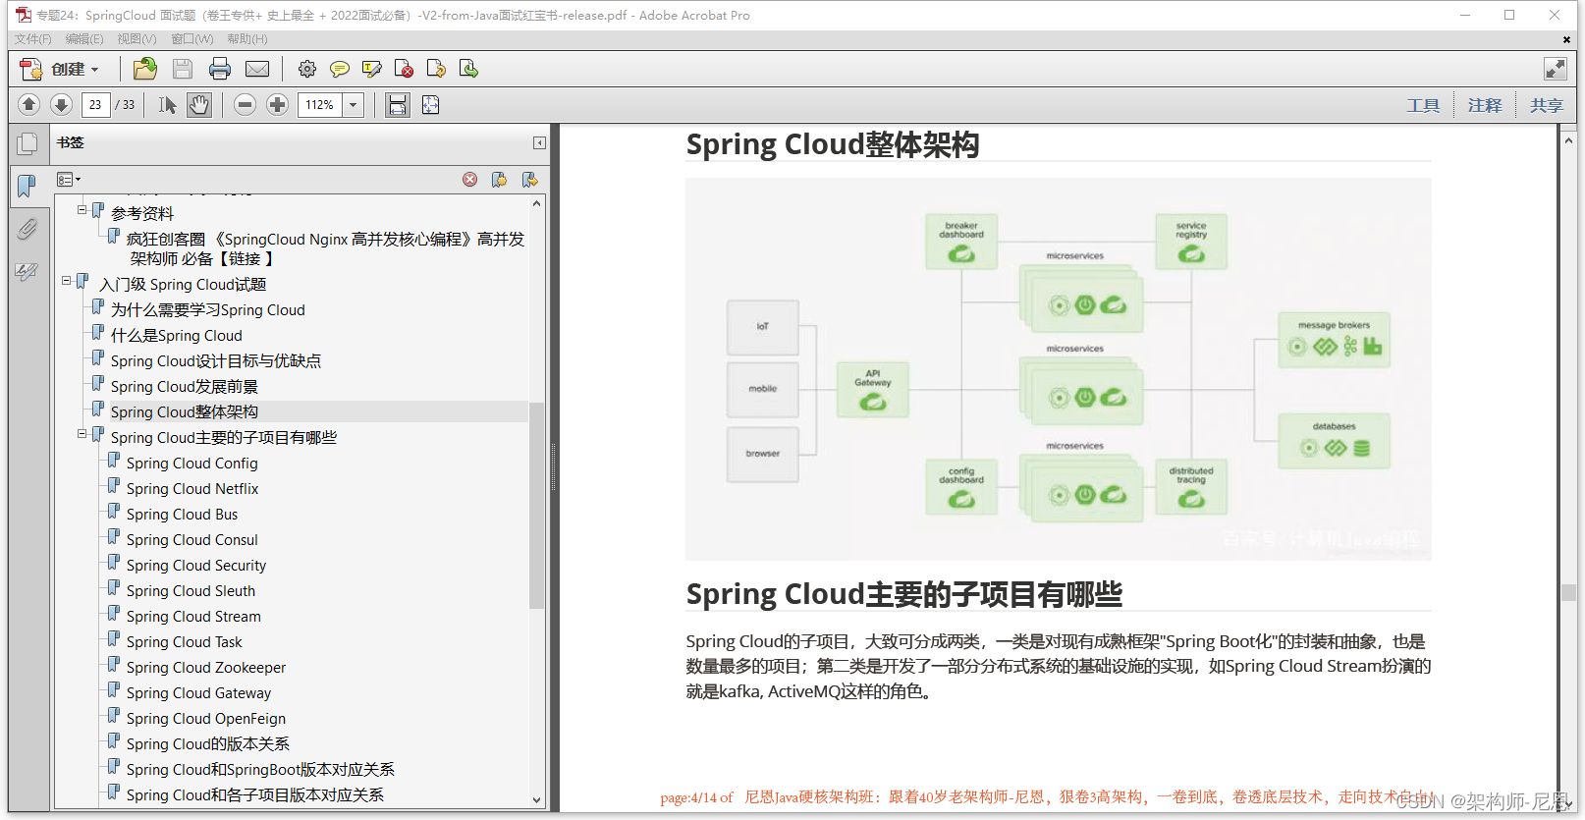Image resolution: width=1585 pixels, height=820 pixels.
Task: Collapse the bookmarks panel arrow
Action: pyautogui.click(x=539, y=143)
